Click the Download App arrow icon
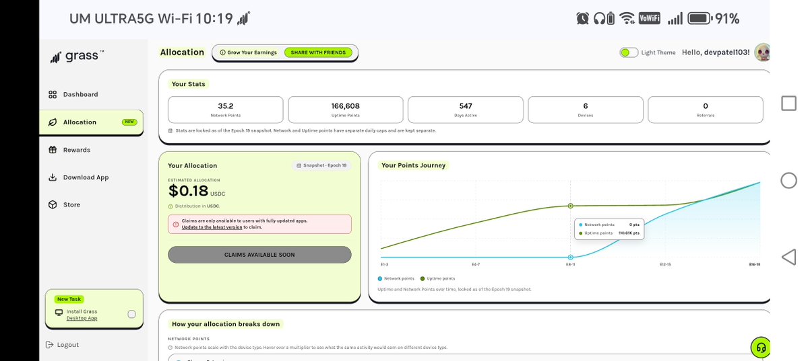 point(53,177)
